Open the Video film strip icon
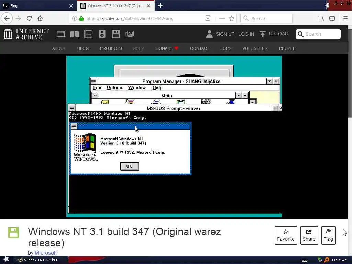 click(88, 34)
